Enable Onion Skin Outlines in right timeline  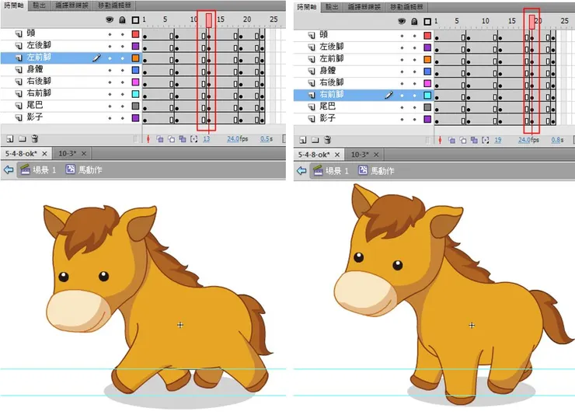463,140
